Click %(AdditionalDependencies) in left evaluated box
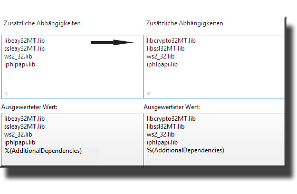Viewport: 297px width, 194px height. [43, 151]
